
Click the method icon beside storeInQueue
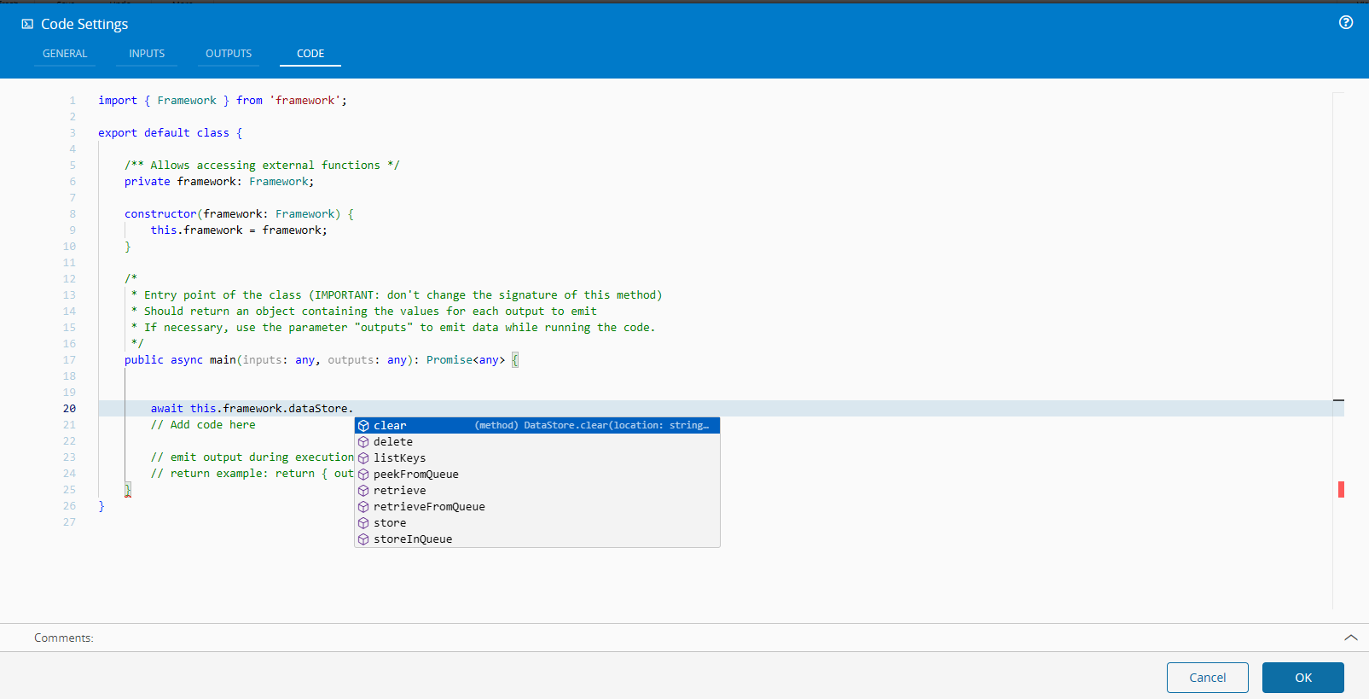click(x=363, y=539)
